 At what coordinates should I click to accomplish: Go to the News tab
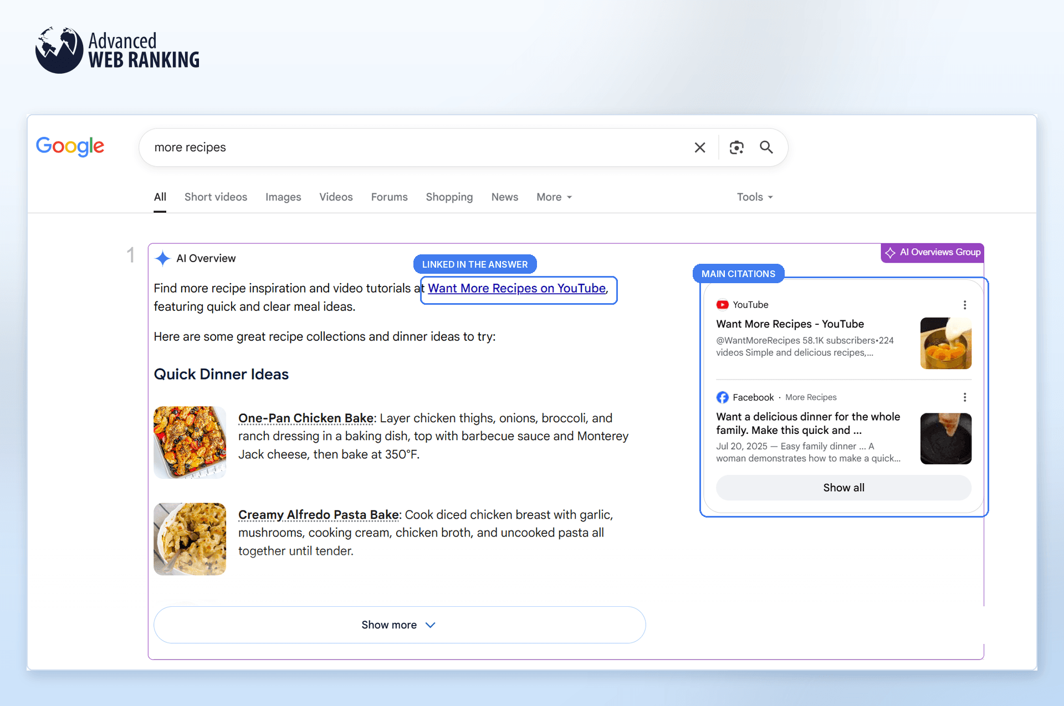[x=505, y=197]
